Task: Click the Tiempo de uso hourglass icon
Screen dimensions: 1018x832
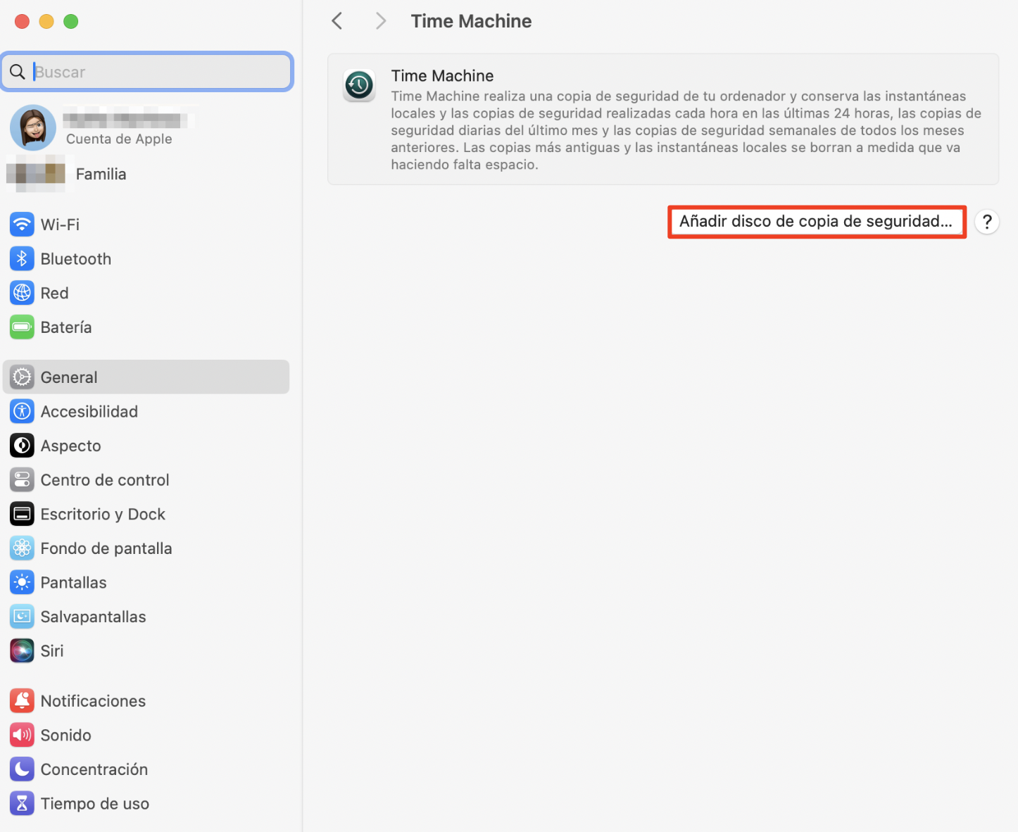Action: [x=22, y=804]
